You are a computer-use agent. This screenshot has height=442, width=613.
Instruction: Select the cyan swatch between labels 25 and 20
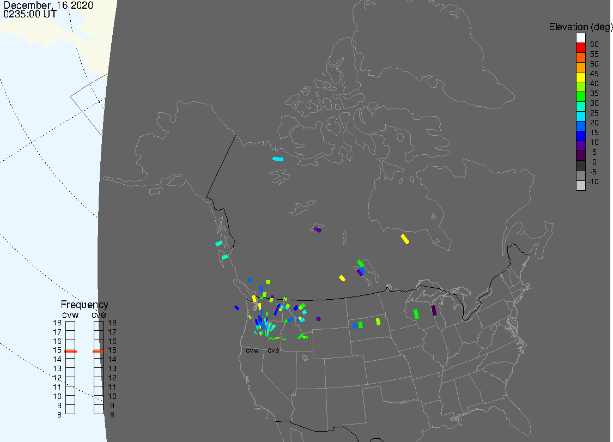[x=580, y=116]
